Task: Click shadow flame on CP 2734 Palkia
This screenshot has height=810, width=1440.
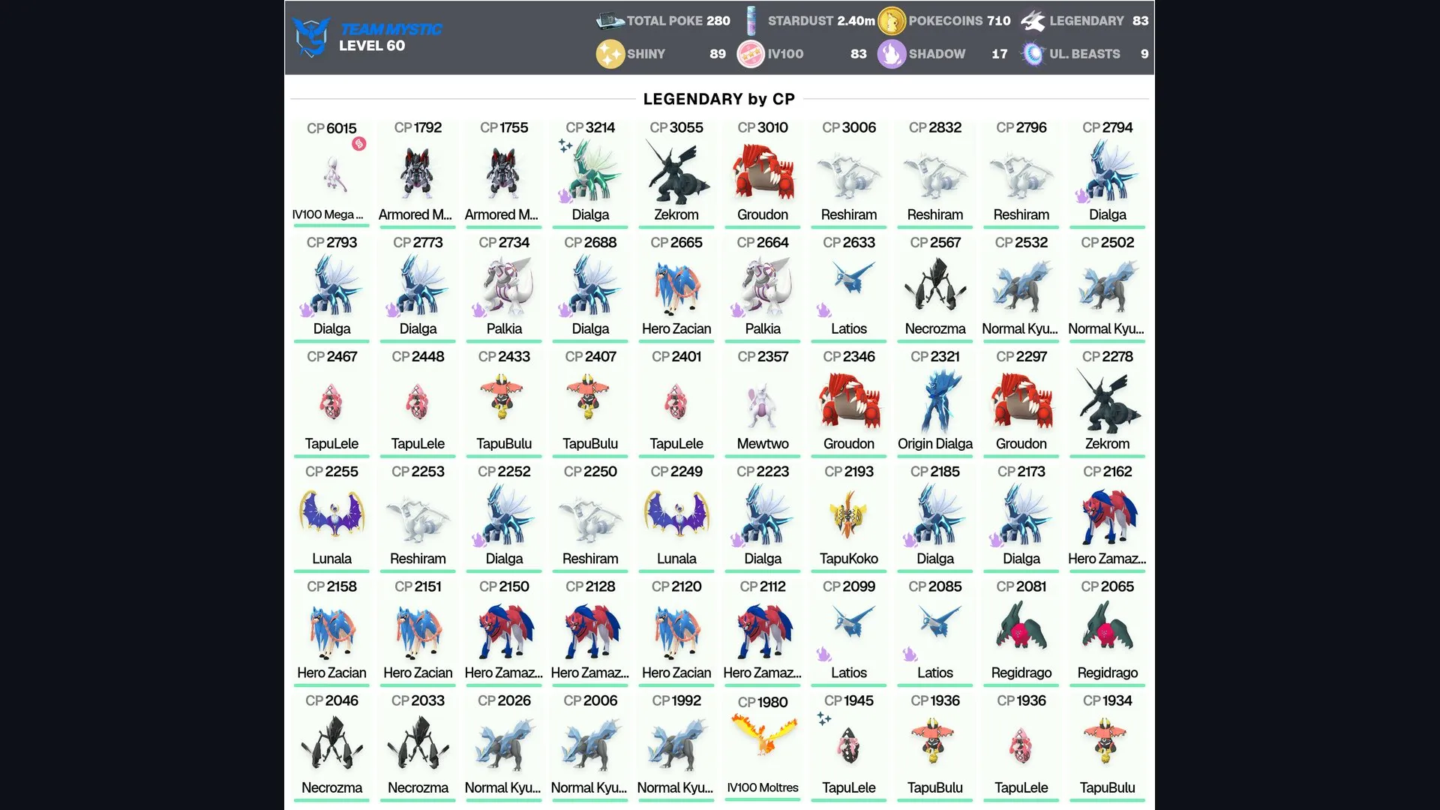Action: coord(479,310)
